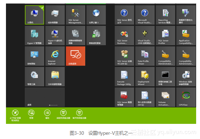Open the 控制面板 tile
The image size is (200, 139).
click(x=35, y=56)
